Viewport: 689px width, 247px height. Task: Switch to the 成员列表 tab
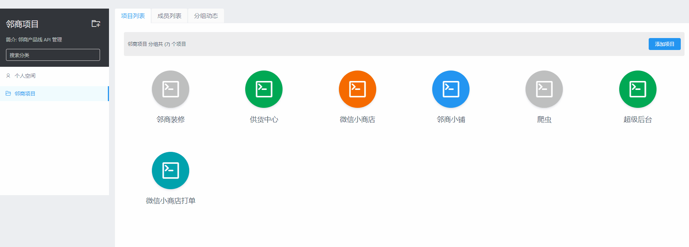169,16
